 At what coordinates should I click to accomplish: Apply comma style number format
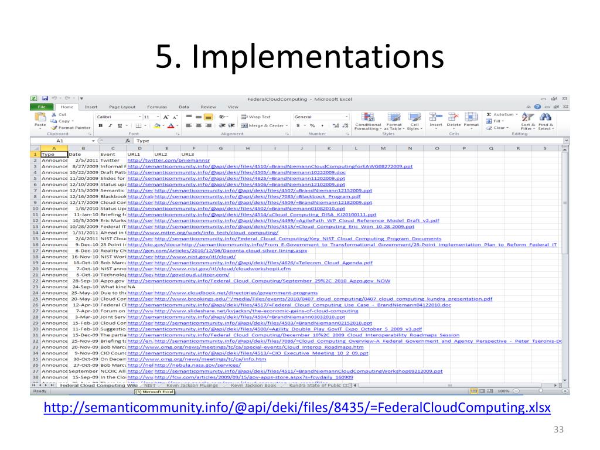pos(322,125)
